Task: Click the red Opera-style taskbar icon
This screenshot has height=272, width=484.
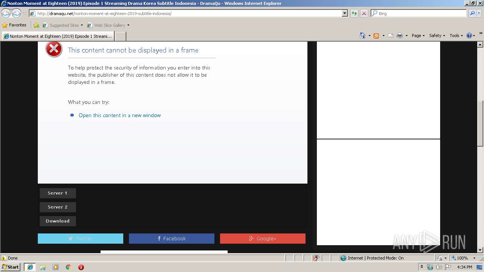Action: (x=81, y=267)
